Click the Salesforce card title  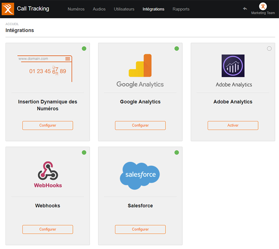point(140,206)
